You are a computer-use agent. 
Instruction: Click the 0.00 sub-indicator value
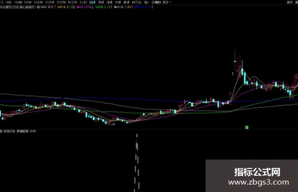tap(33, 131)
